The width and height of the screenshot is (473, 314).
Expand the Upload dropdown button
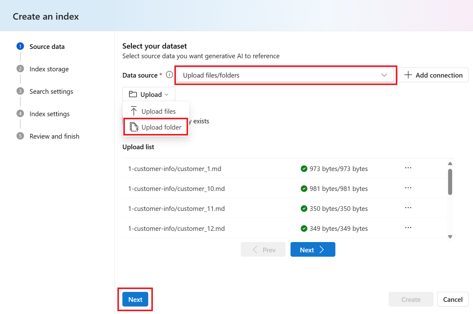149,94
